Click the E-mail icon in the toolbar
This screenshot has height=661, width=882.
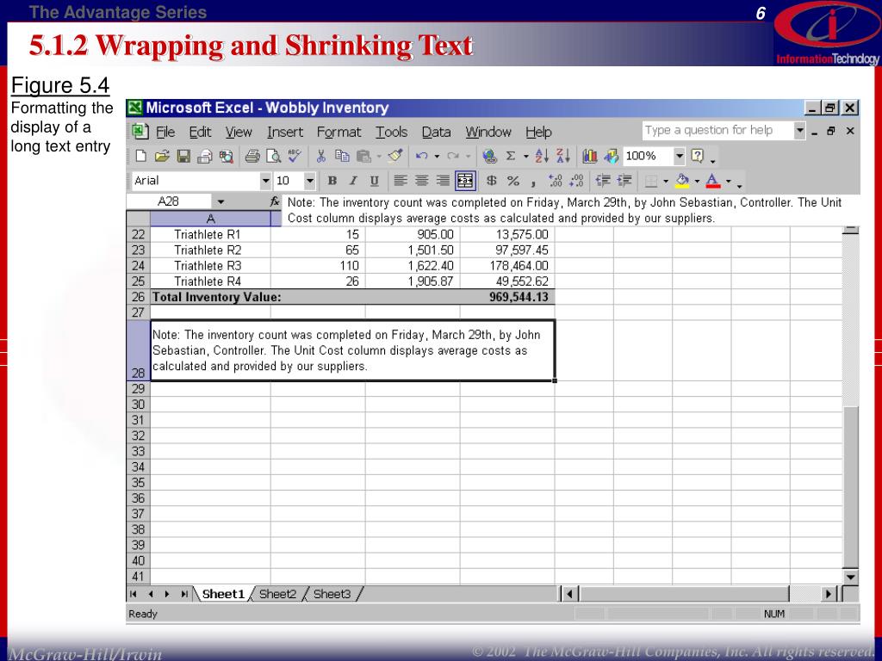(205, 157)
